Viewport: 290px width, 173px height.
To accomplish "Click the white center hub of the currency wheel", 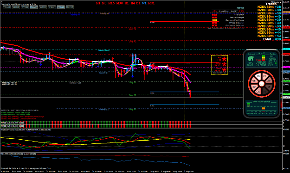I will pyautogui.click(x=262, y=84).
